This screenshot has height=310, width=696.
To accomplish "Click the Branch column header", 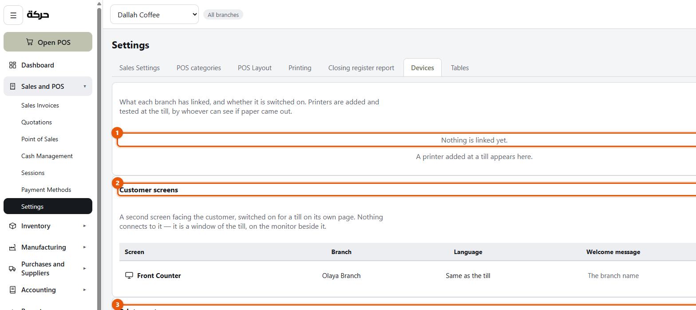I will tap(341, 252).
